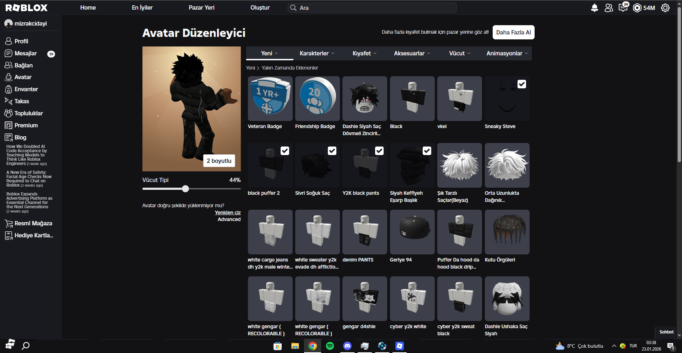Screen dimensions: 682x353
Task: Uncheck the Y2K black pants checkbox
Action: [379, 151]
